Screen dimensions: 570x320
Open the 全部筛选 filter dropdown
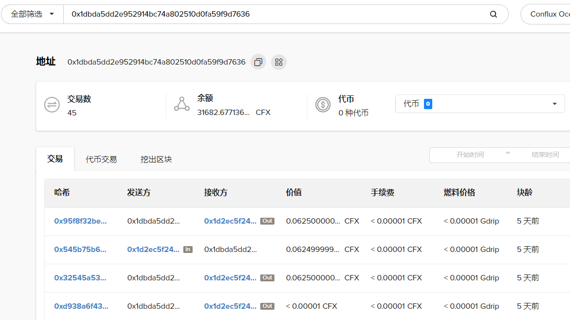coord(32,14)
